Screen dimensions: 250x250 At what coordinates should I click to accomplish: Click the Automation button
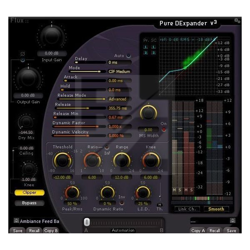[123, 230]
